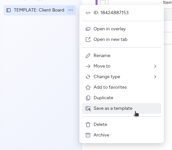
Task: Open the three-dot menu for Client Board
Action: 71,10
